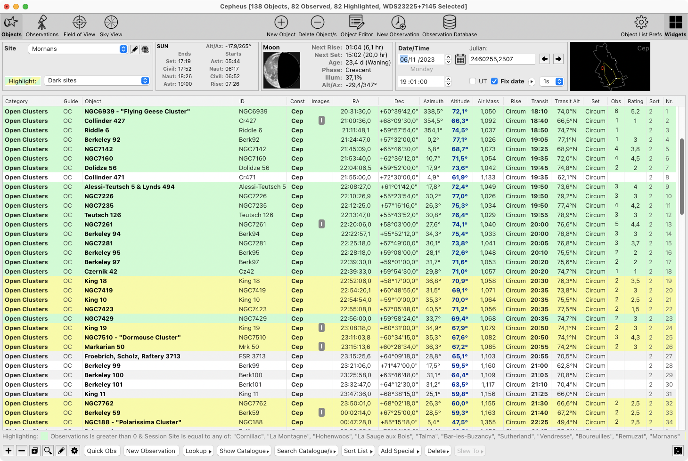The image size is (688, 461).
Task: Sort by the Air Mass column header
Action: 488,101
